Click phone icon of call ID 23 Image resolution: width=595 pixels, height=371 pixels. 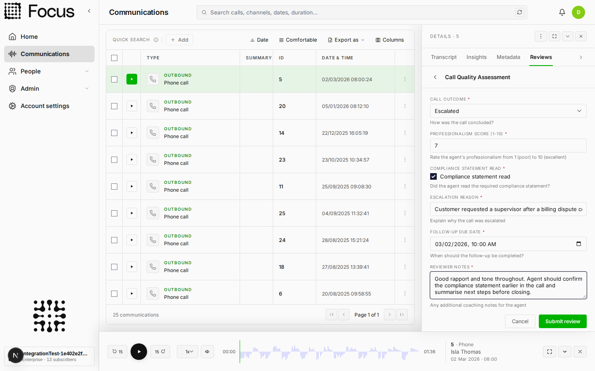point(153,160)
